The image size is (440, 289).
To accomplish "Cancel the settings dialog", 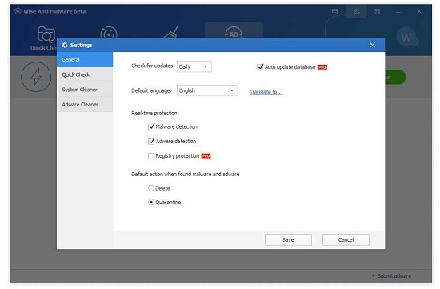I will 346,239.
